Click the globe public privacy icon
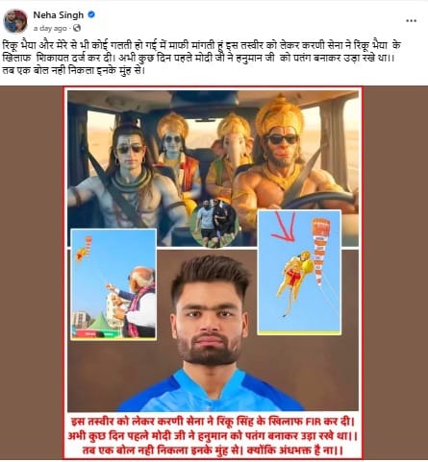The image size is (428, 462). pos(77,28)
